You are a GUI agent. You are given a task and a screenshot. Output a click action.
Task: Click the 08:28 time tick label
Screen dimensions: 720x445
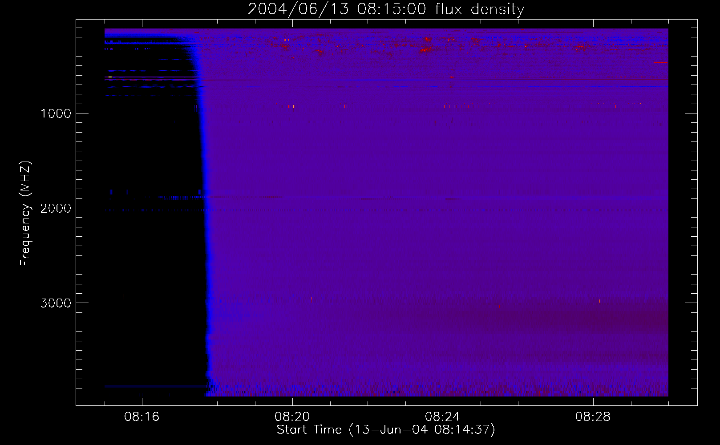tap(593, 417)
